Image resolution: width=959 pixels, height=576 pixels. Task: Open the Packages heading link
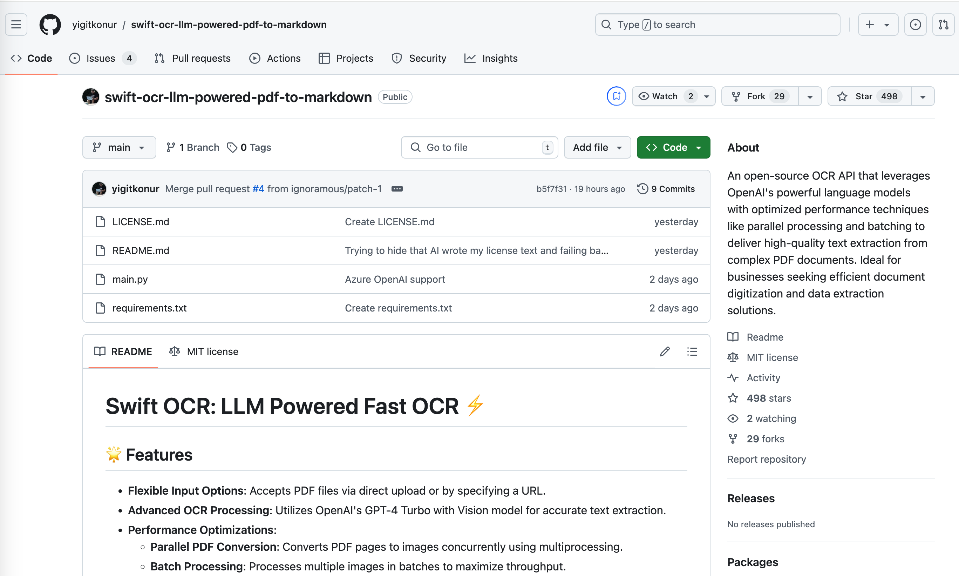[x=753, y=562]
